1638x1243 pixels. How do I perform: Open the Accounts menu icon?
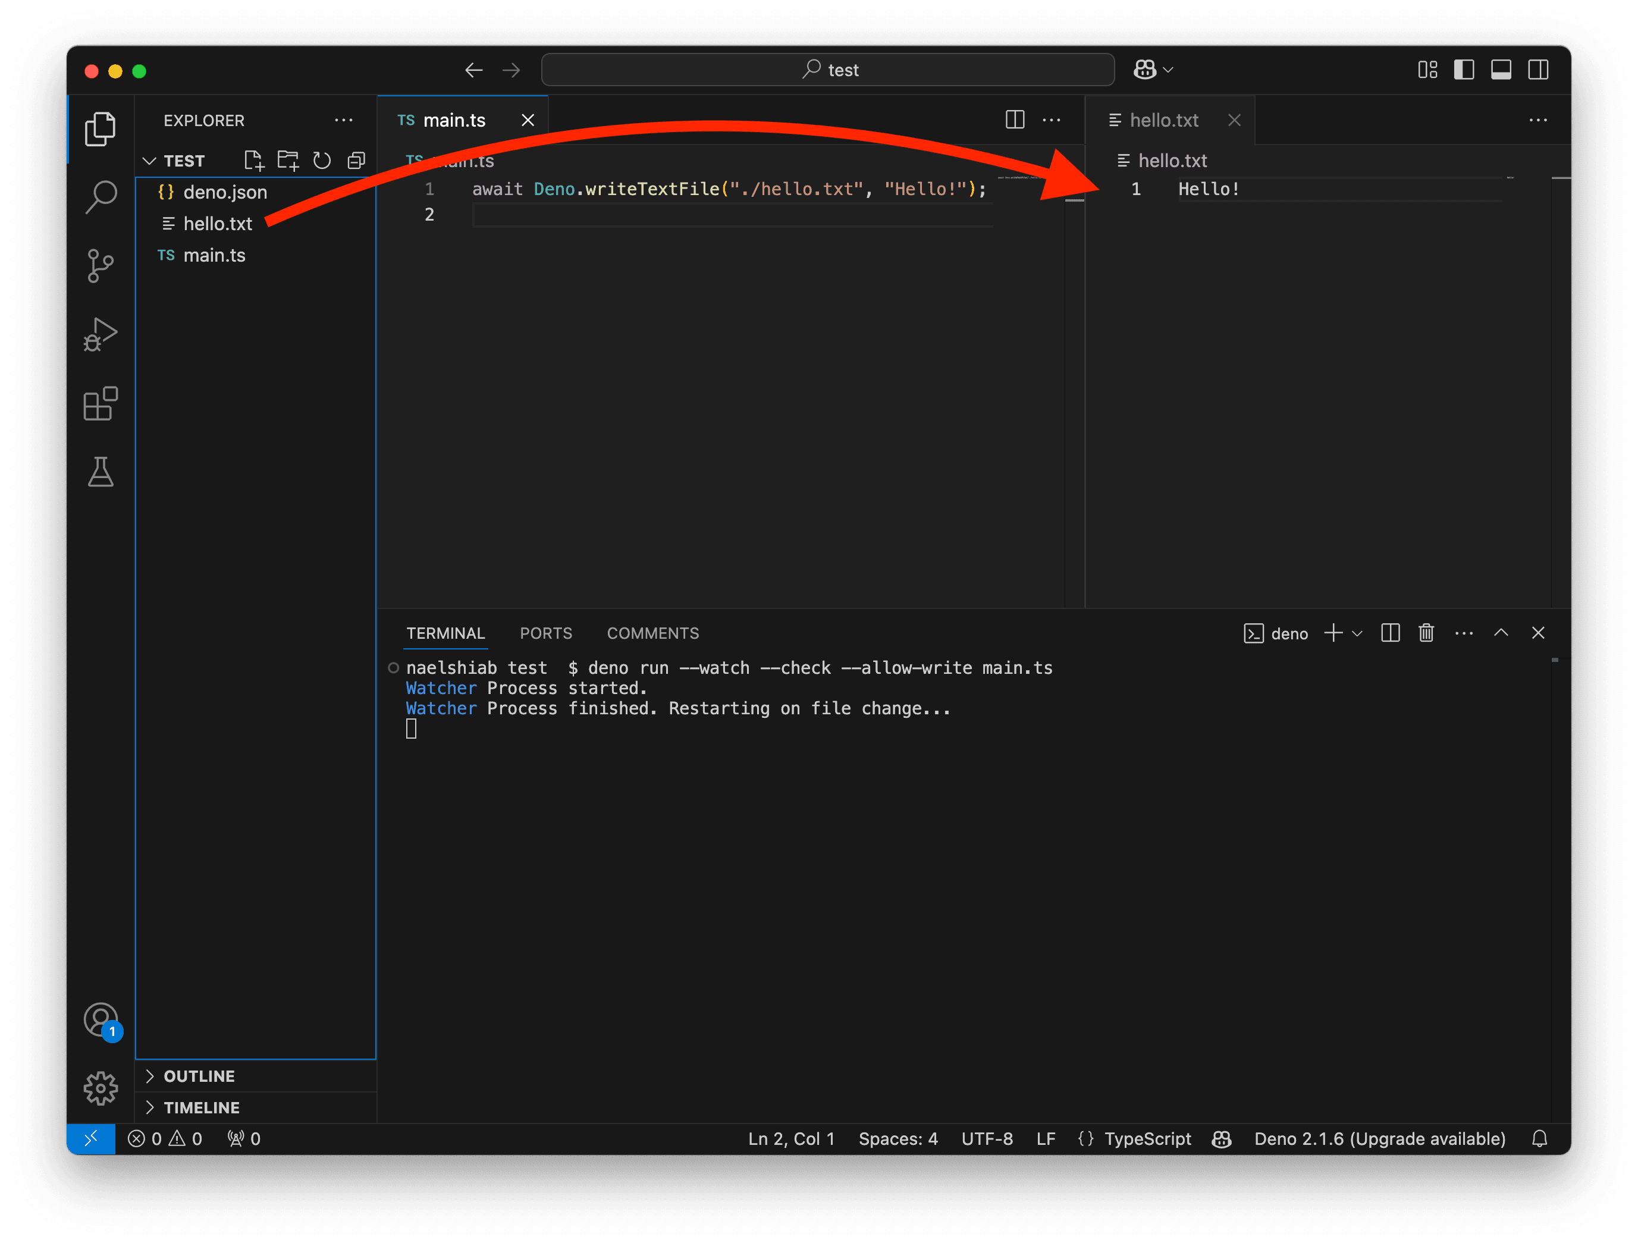(102, 1021)
